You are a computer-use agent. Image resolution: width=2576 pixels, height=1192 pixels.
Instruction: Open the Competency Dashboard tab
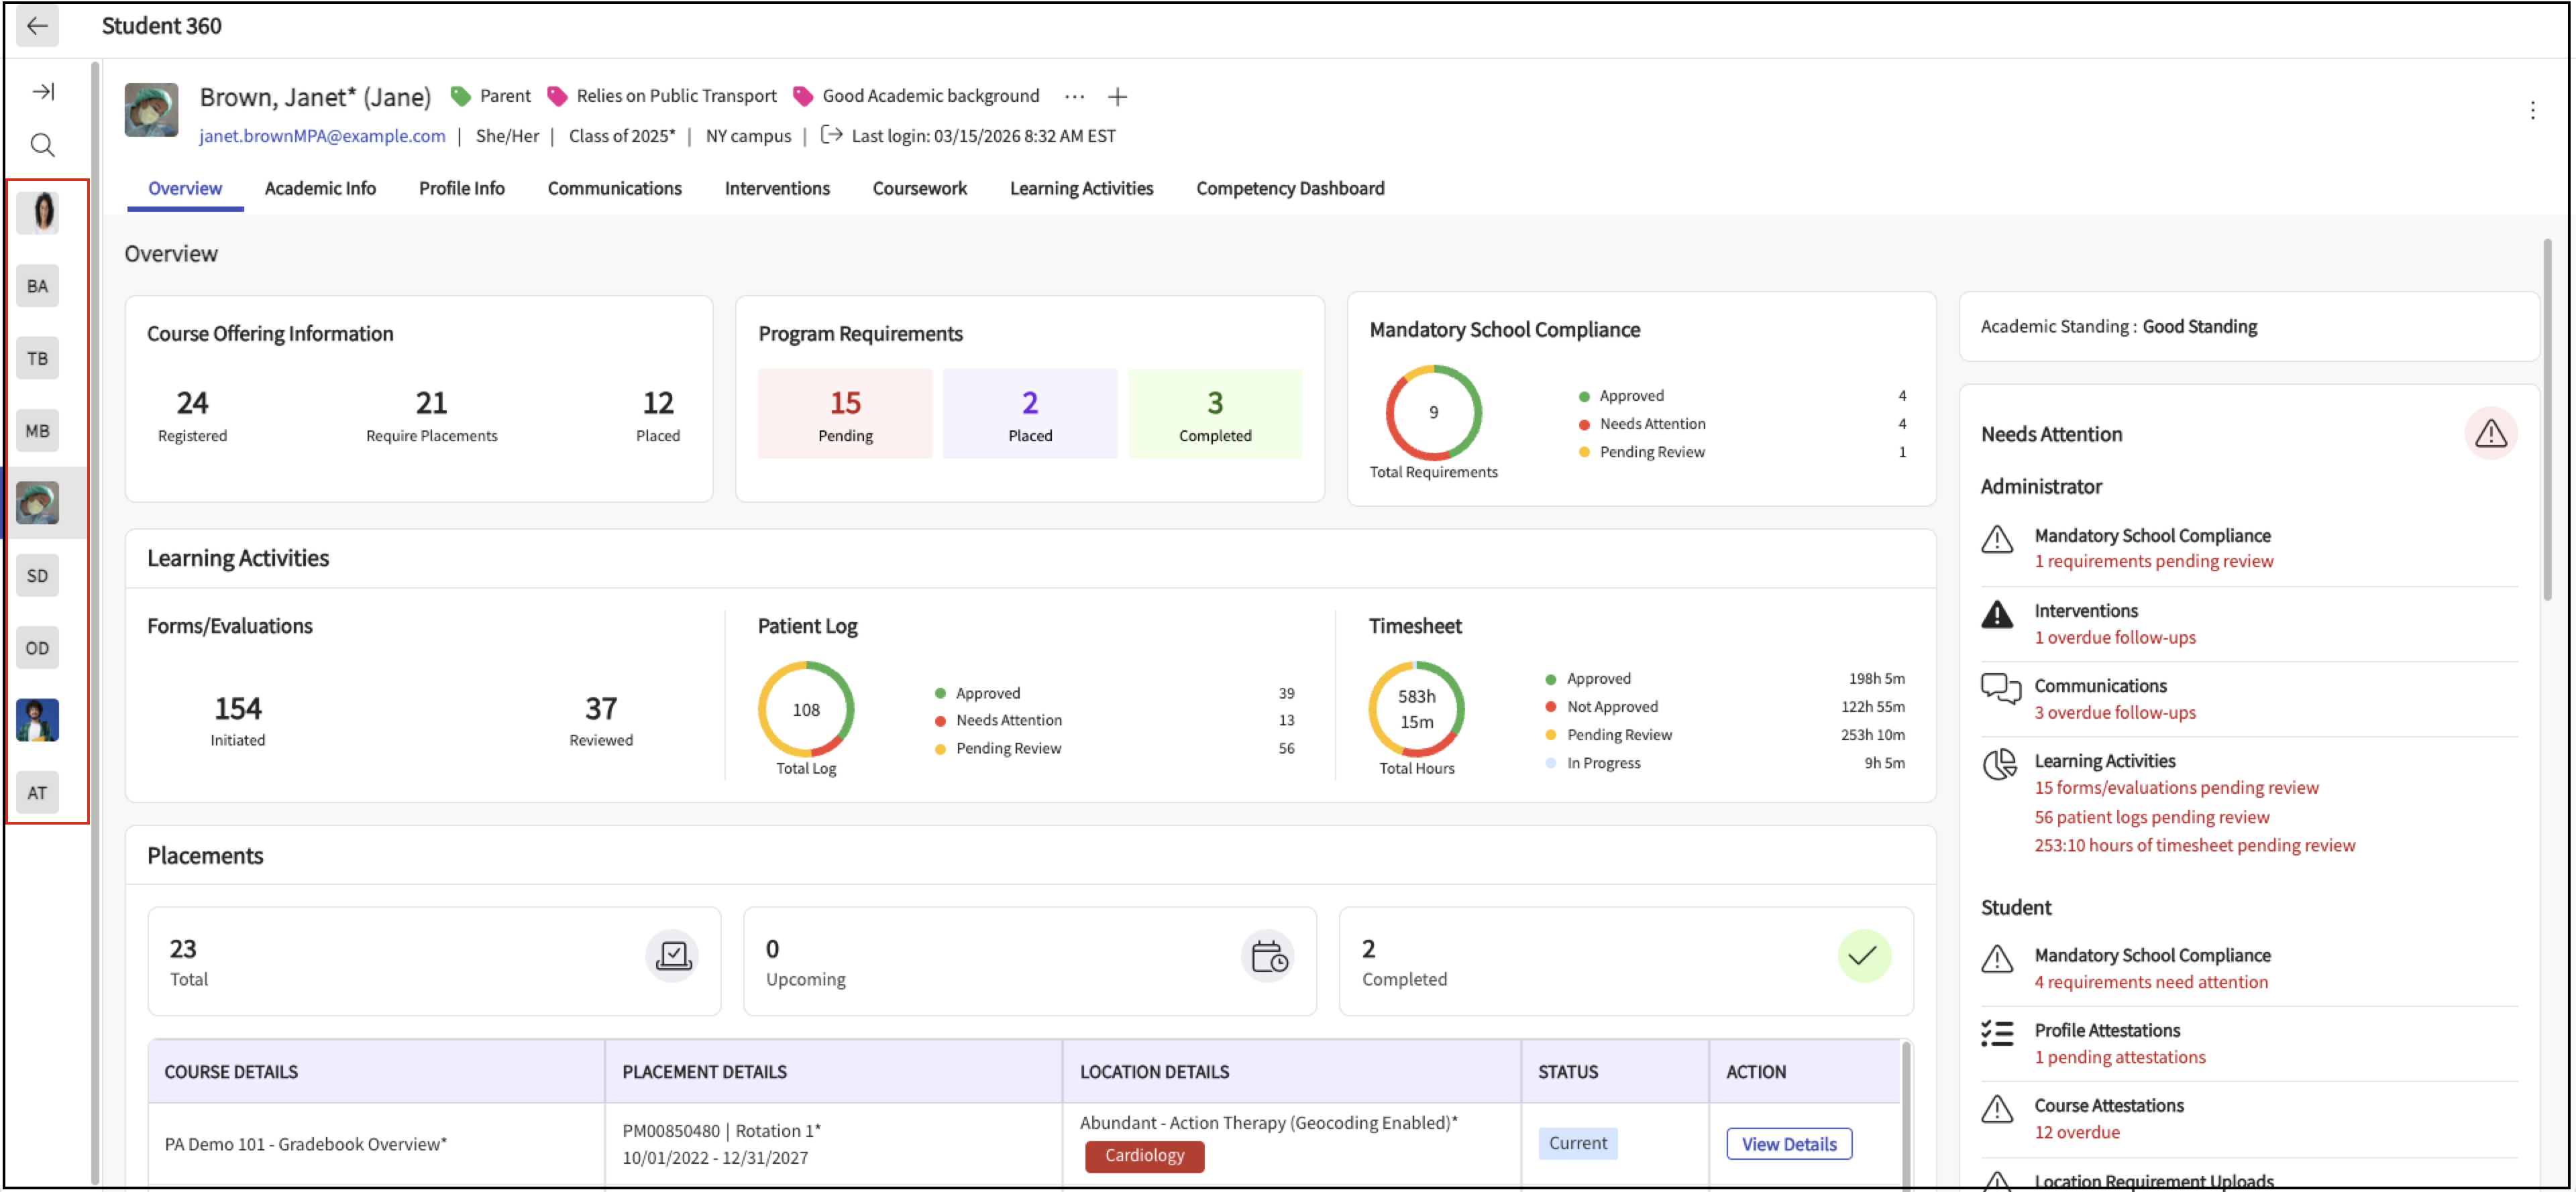1289,189
